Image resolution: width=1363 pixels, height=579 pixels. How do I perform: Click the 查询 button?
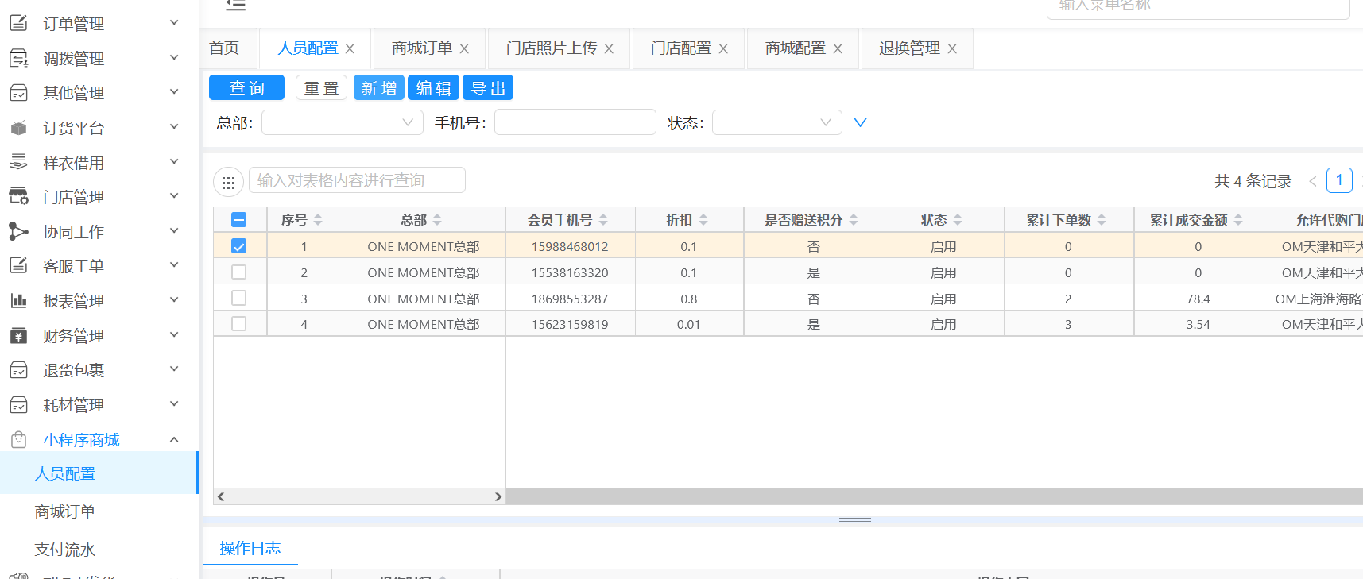pos(246,87)
